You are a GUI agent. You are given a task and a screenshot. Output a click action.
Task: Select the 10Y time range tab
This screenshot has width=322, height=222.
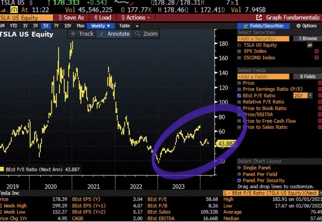point(68,26)
